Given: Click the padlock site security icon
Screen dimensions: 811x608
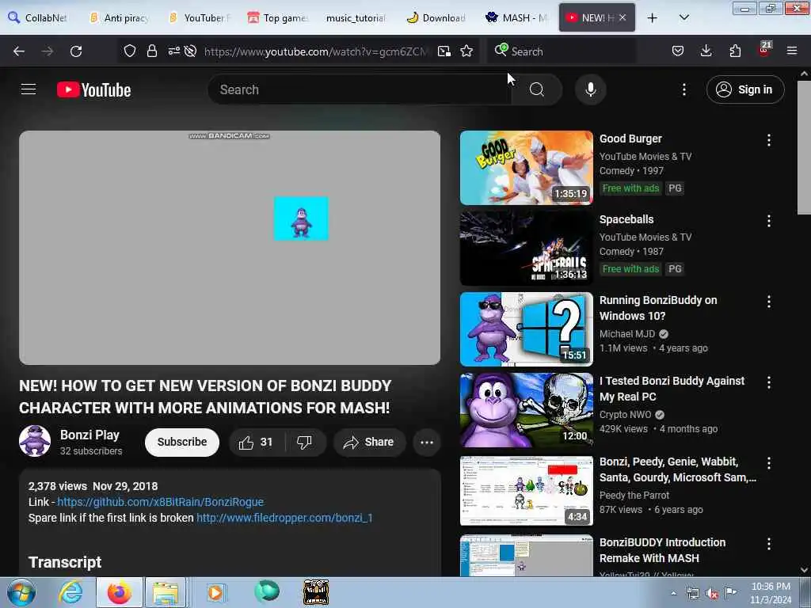Looking at the screenshot, I should [x=151, y=51].
